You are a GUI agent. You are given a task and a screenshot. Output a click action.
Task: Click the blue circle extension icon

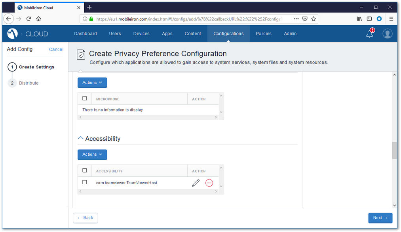pyautogui.click(x=379, y=19)
